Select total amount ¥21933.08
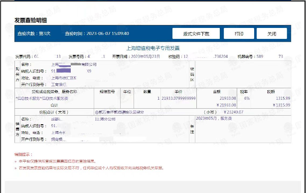This screenshot has width=306, height=193. pos(226,105)
